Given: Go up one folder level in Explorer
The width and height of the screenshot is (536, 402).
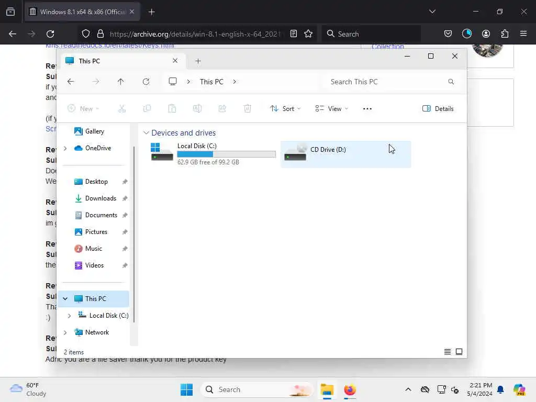Looking at the screenshot, I should tap(121, 82).
